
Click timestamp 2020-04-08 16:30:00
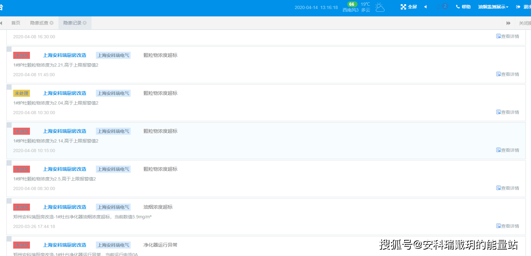tap(34, 37)
